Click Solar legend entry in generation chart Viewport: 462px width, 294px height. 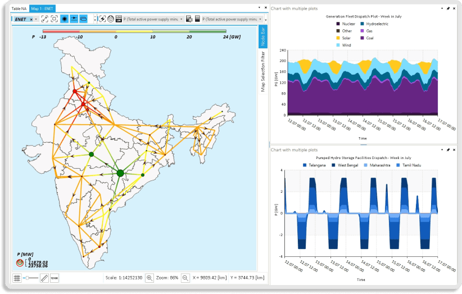[x=347, y=38]
